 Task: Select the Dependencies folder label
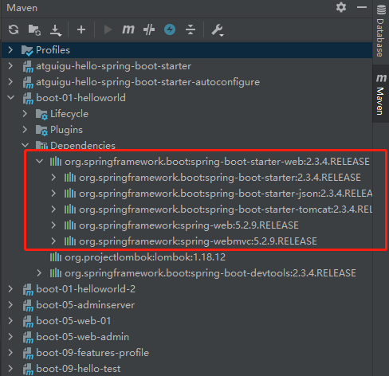coord(83,146)
